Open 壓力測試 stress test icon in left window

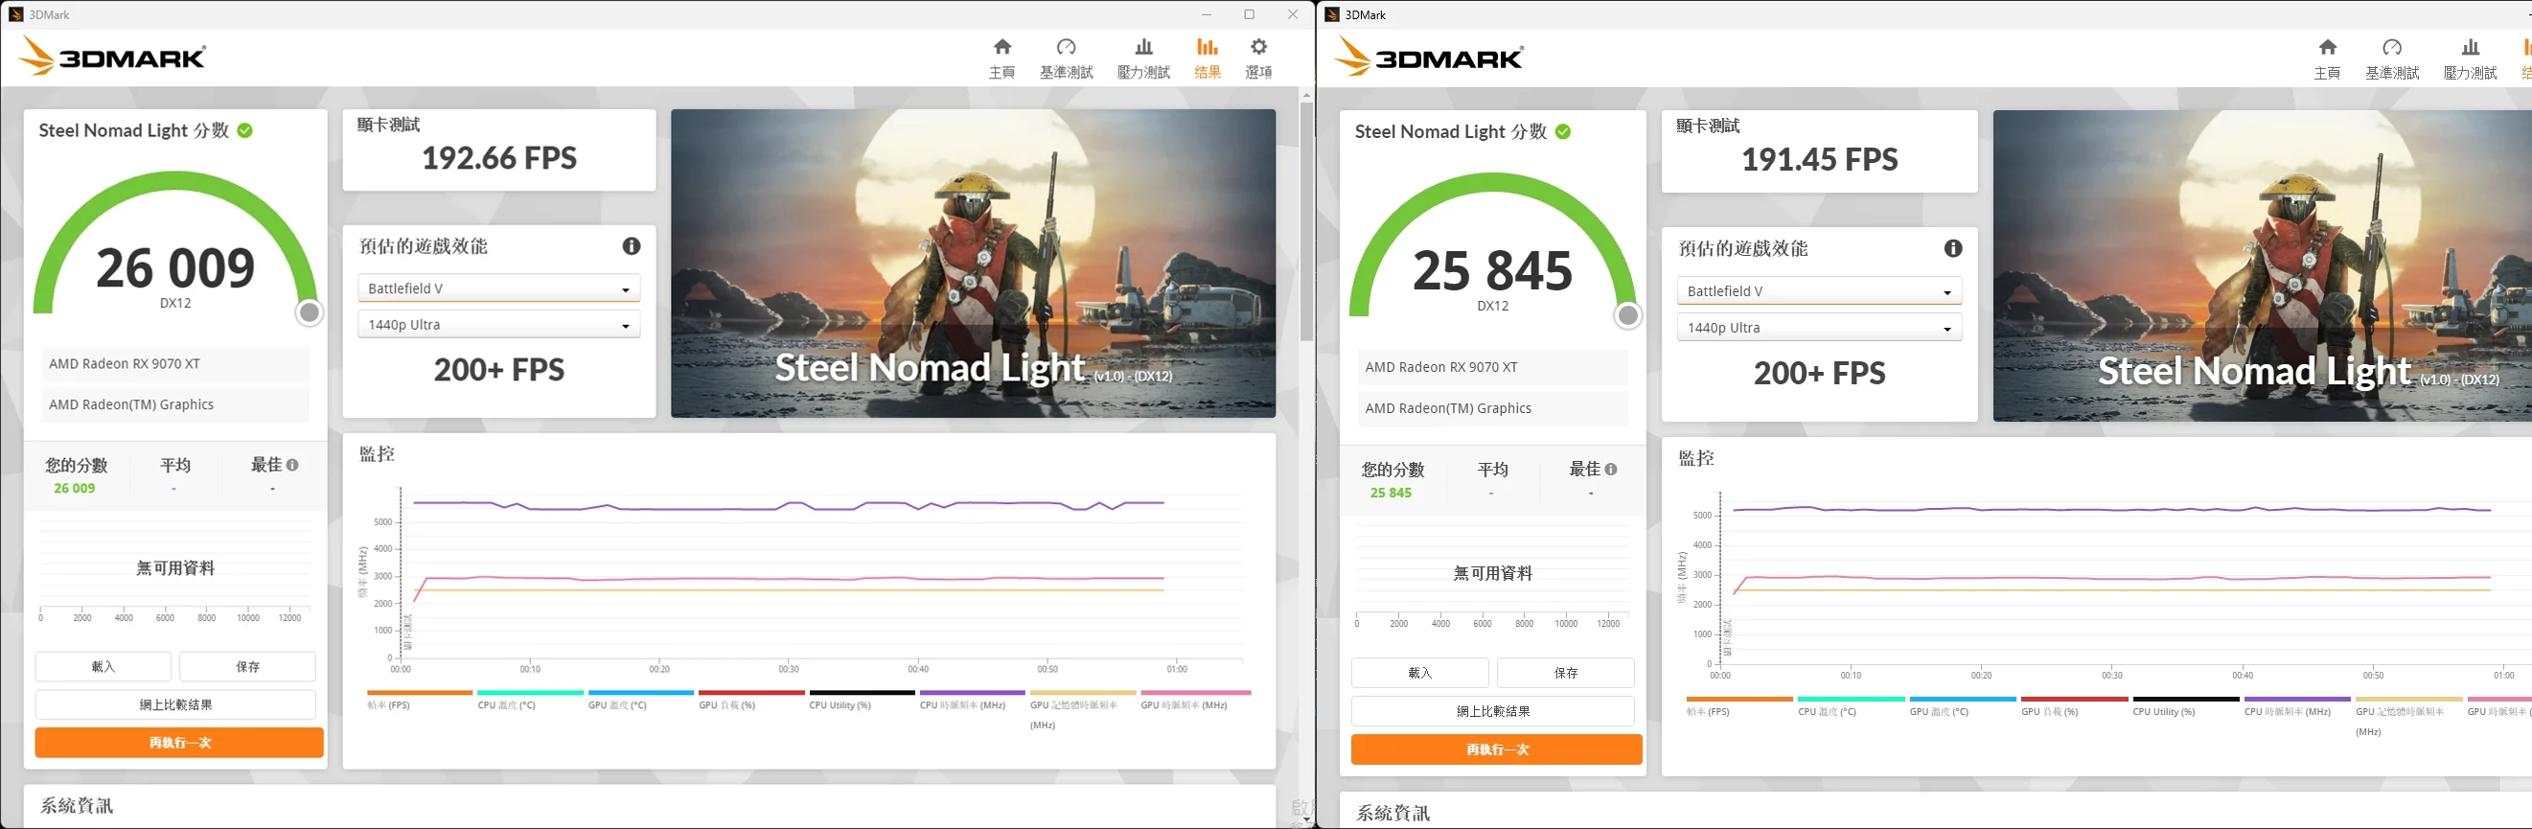1143,58
